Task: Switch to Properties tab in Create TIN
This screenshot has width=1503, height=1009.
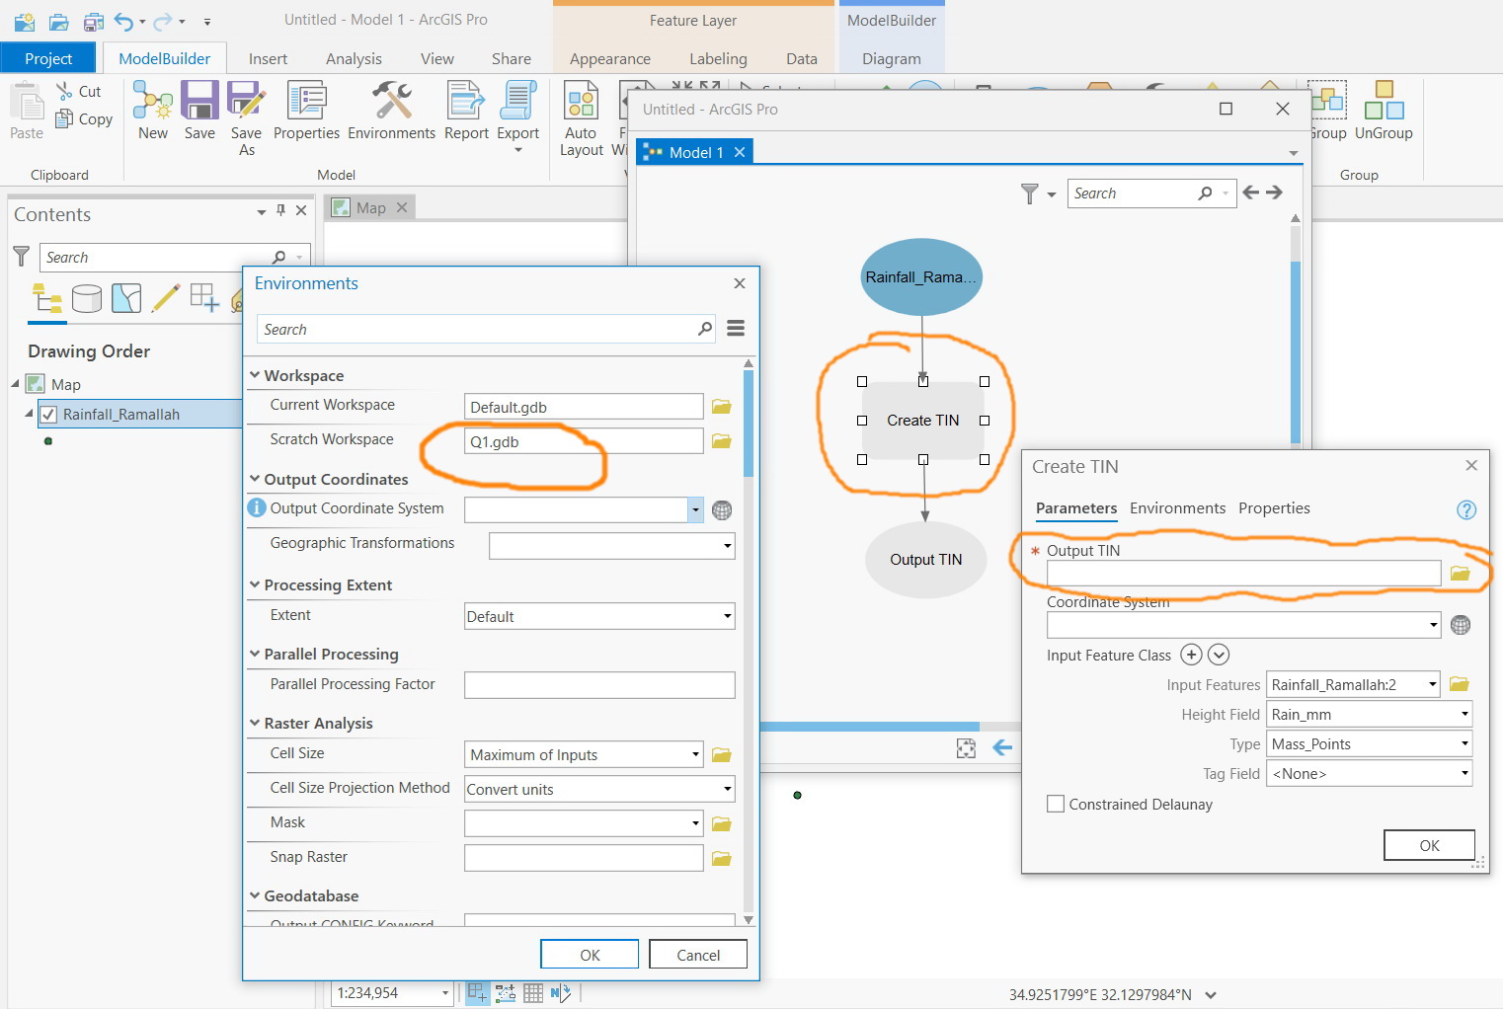Action: click(x=1274, y=508)
